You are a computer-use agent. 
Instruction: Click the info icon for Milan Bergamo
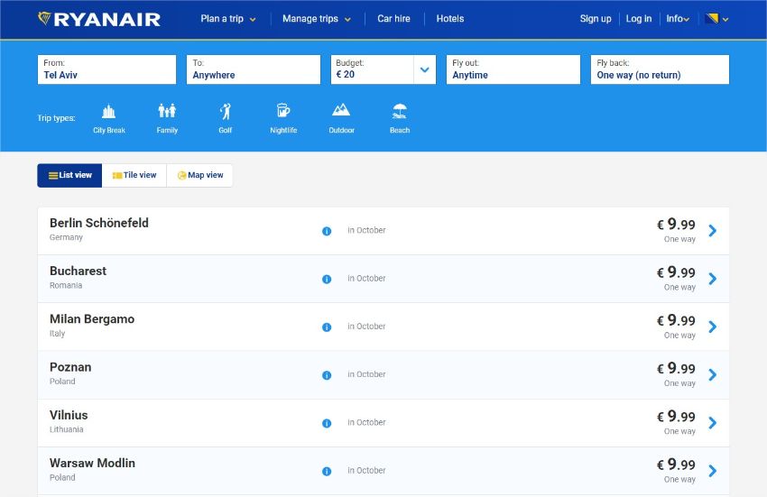pyautogui.click(x=327, y=327)
